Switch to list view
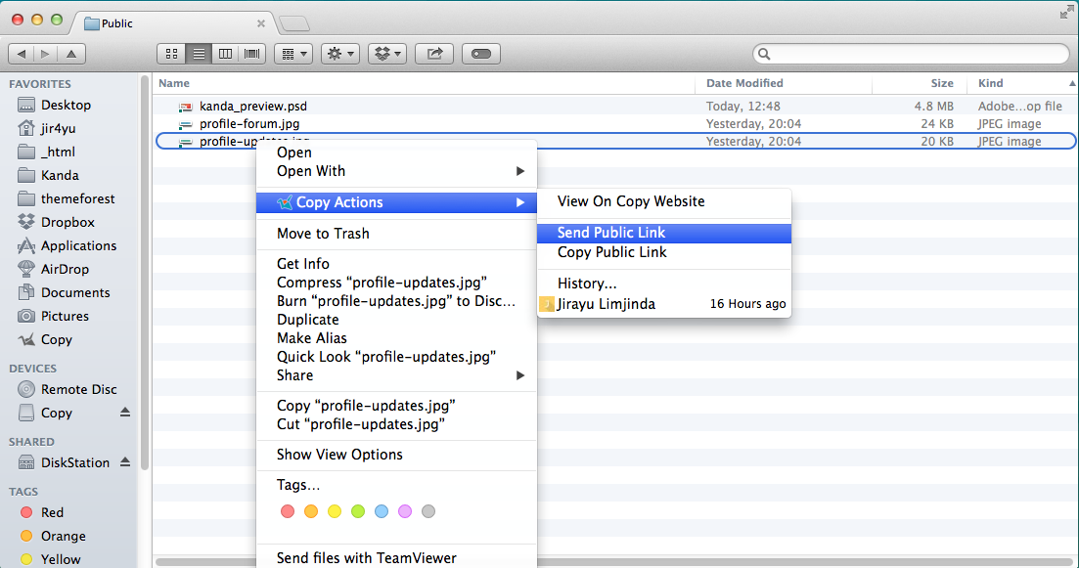This screenshot has width=1079, height=568. [199, 54]
